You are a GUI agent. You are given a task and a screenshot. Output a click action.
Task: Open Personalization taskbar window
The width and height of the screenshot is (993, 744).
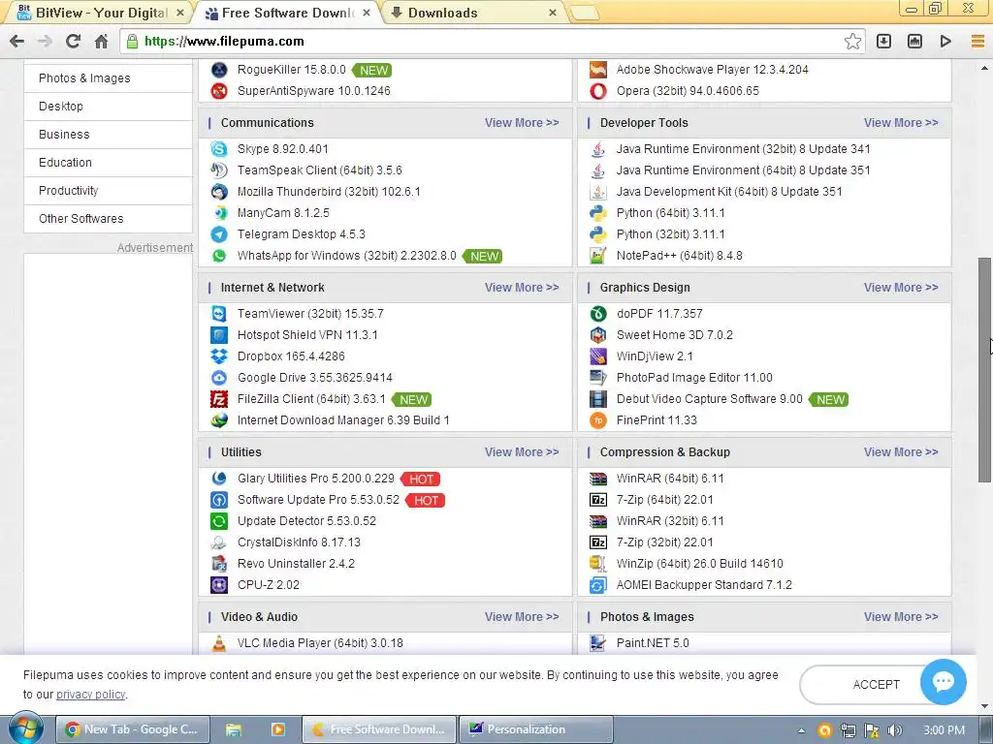pyautogui.click(x=535, y=729)
